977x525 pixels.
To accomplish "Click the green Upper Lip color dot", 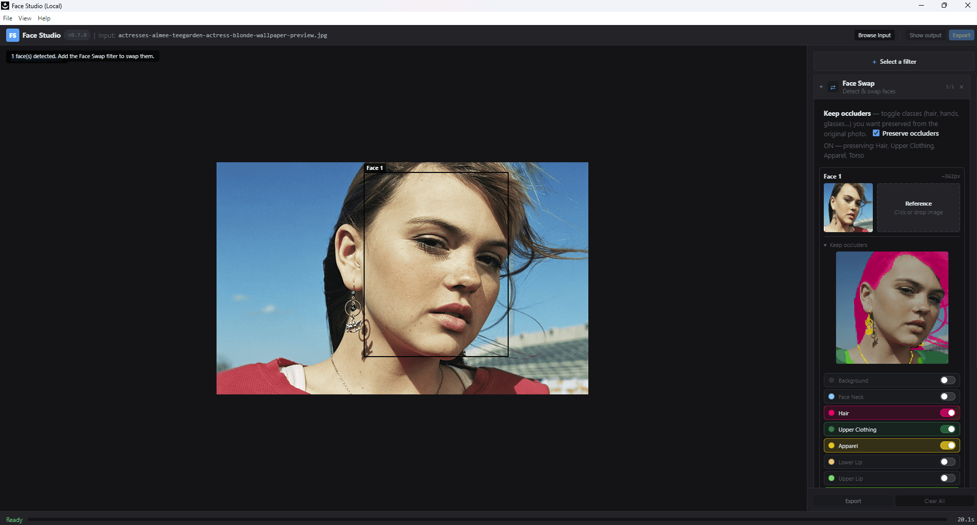I will point(831,478).
